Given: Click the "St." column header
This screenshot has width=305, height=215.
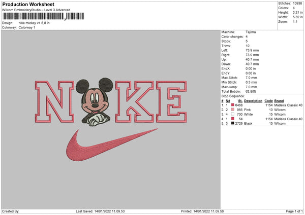Looking at the screenshot, I should [240, 101].
